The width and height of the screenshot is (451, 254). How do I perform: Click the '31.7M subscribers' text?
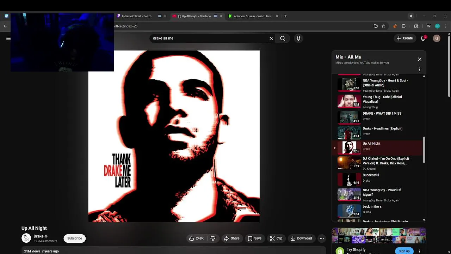click(x=45, y=241)
